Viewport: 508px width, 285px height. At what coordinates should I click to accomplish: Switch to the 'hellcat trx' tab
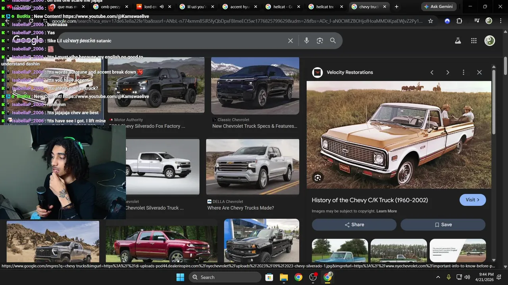(x=325, y=7)
